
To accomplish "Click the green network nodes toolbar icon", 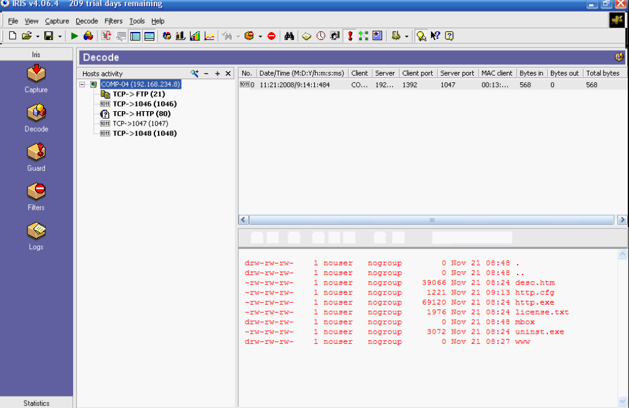I will pyautogui.click(x=363, y=36).
